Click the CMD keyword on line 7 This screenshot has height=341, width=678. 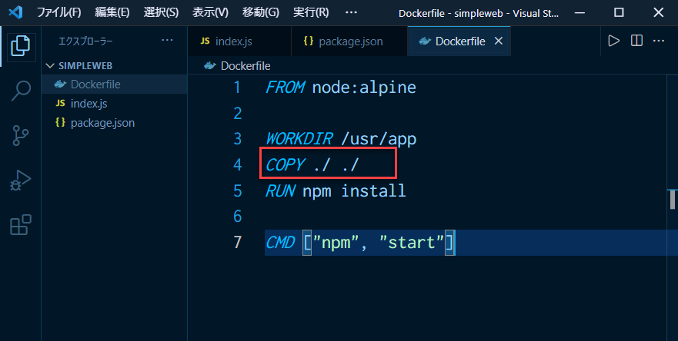pos(280,242)
